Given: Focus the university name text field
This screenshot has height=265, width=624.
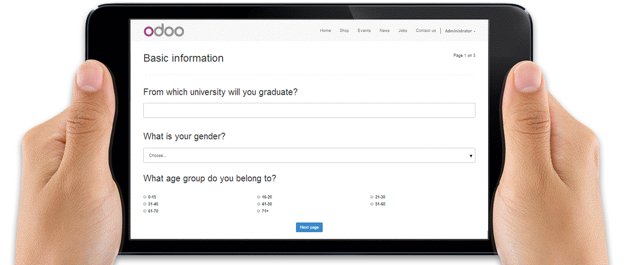Looking at the screenshot, I should pos(309,111).
